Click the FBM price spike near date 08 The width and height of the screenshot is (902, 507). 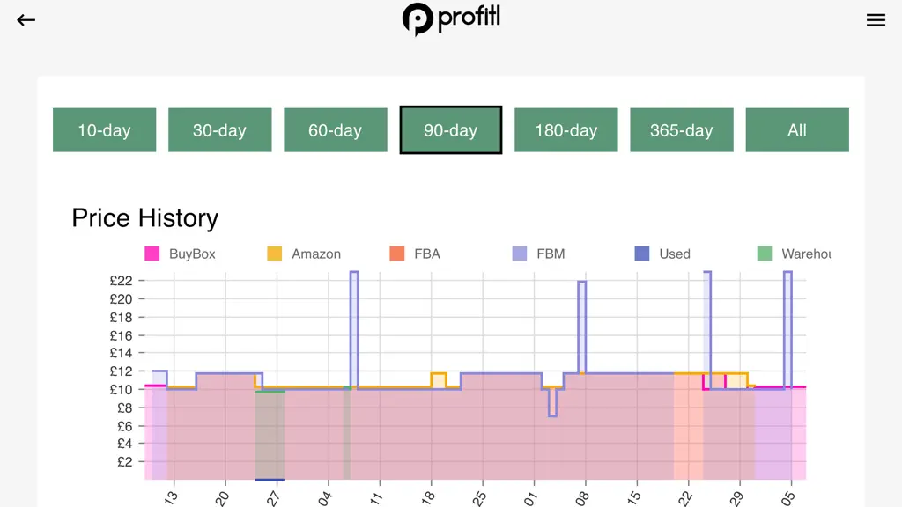point(582,327)
